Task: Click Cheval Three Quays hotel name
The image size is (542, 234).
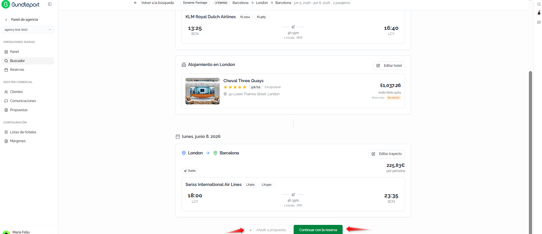Action: [244, 81]
